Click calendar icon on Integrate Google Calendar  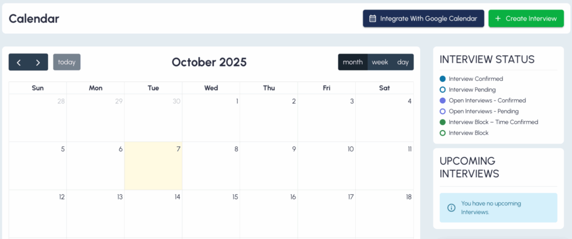(373, 18)
